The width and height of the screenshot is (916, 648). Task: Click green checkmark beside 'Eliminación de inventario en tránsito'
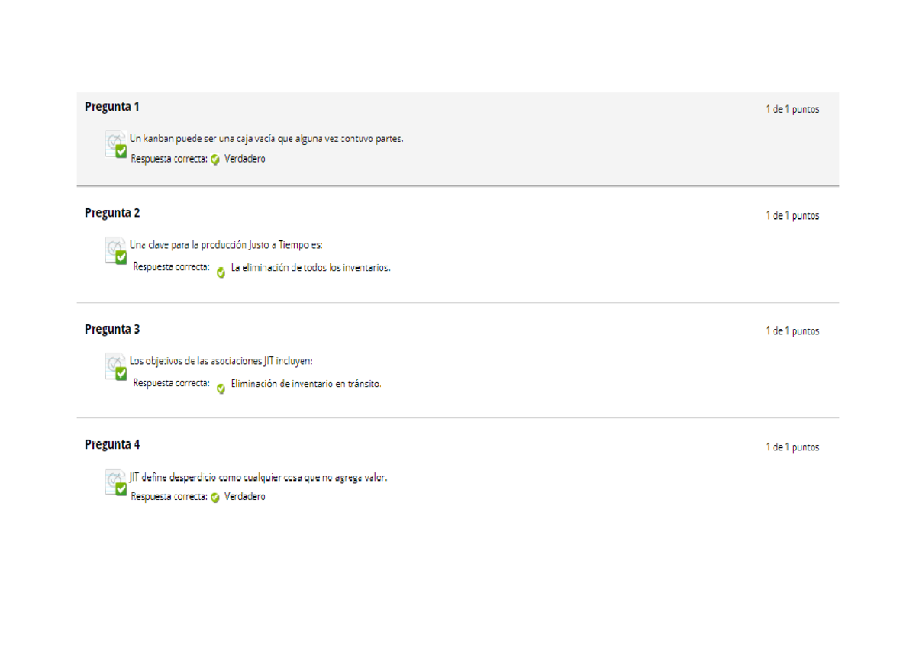coord(221,388)
